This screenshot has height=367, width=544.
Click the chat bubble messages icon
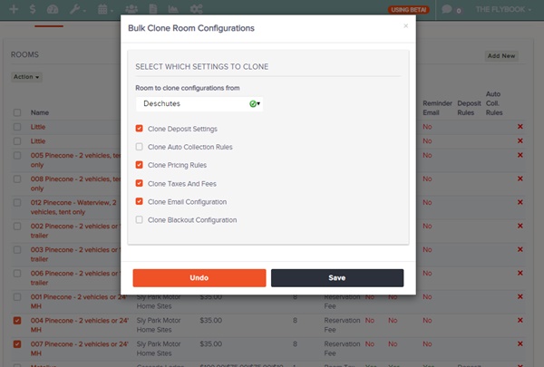tap(446, 9)
